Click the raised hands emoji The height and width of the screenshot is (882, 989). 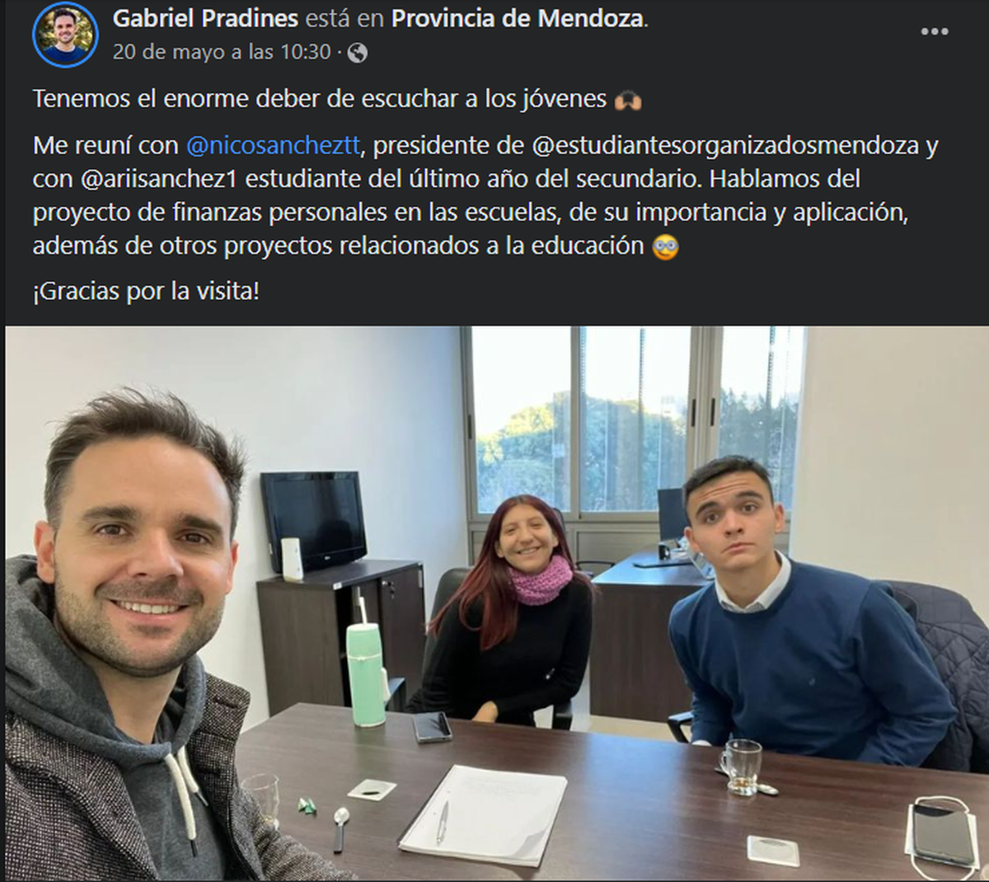(x=628, y=100)
